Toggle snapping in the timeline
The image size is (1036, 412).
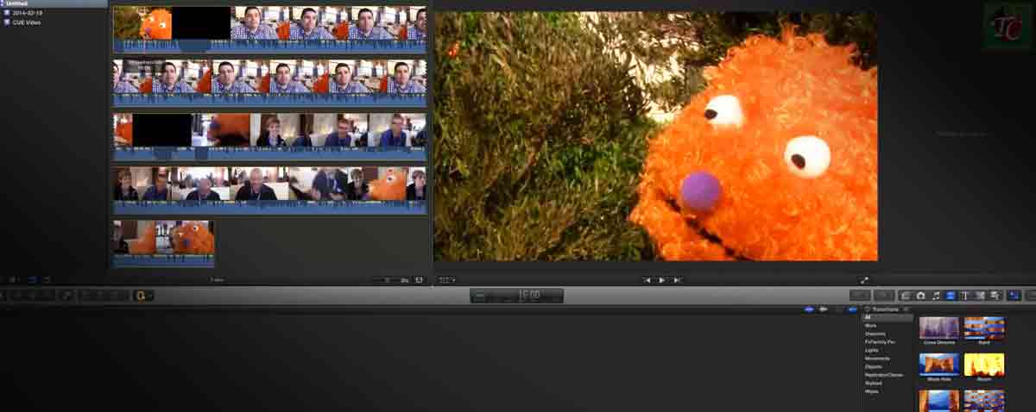pos(852,309)
